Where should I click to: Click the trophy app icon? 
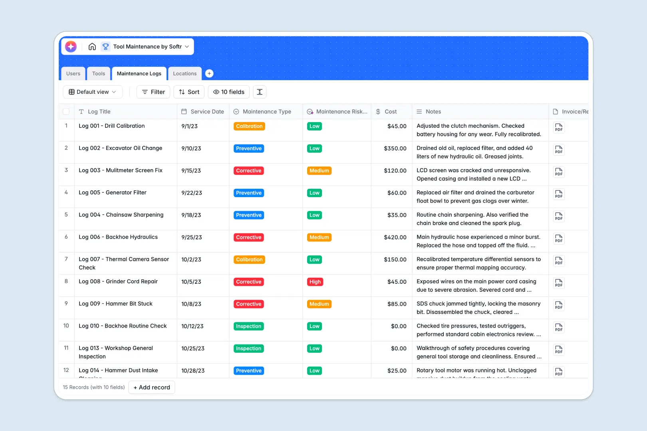pos(105,47)
